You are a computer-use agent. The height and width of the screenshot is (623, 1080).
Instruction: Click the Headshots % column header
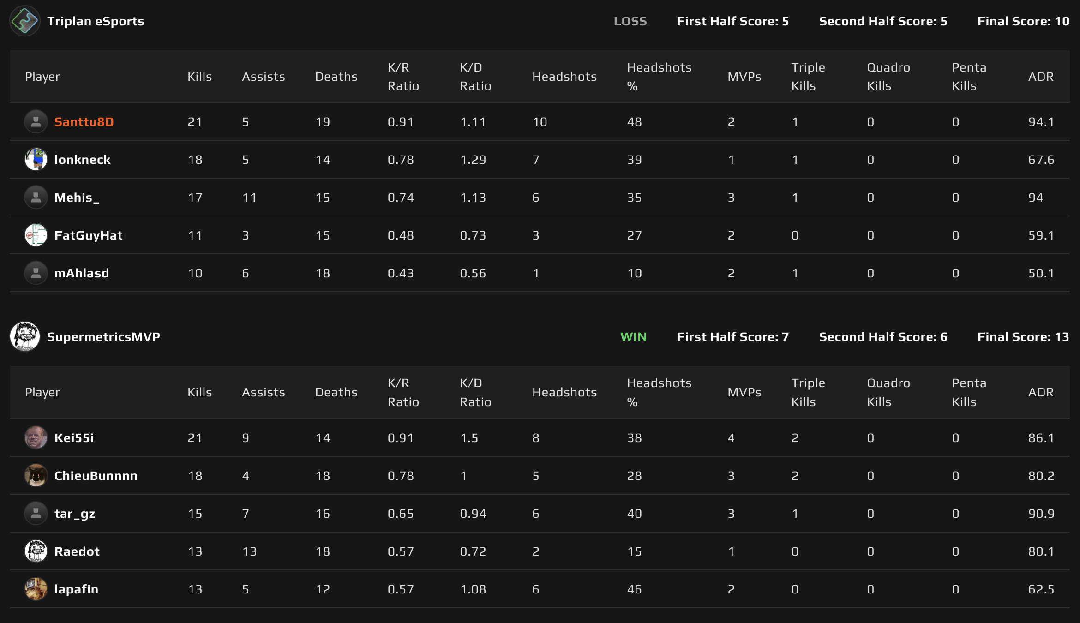pos(659,76)
